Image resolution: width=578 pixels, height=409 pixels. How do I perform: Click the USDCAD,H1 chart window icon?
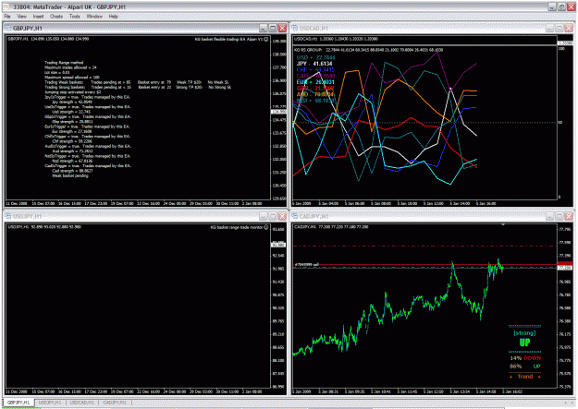[x=295, y=28]
